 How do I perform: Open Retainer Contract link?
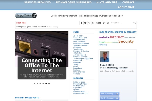80,57
